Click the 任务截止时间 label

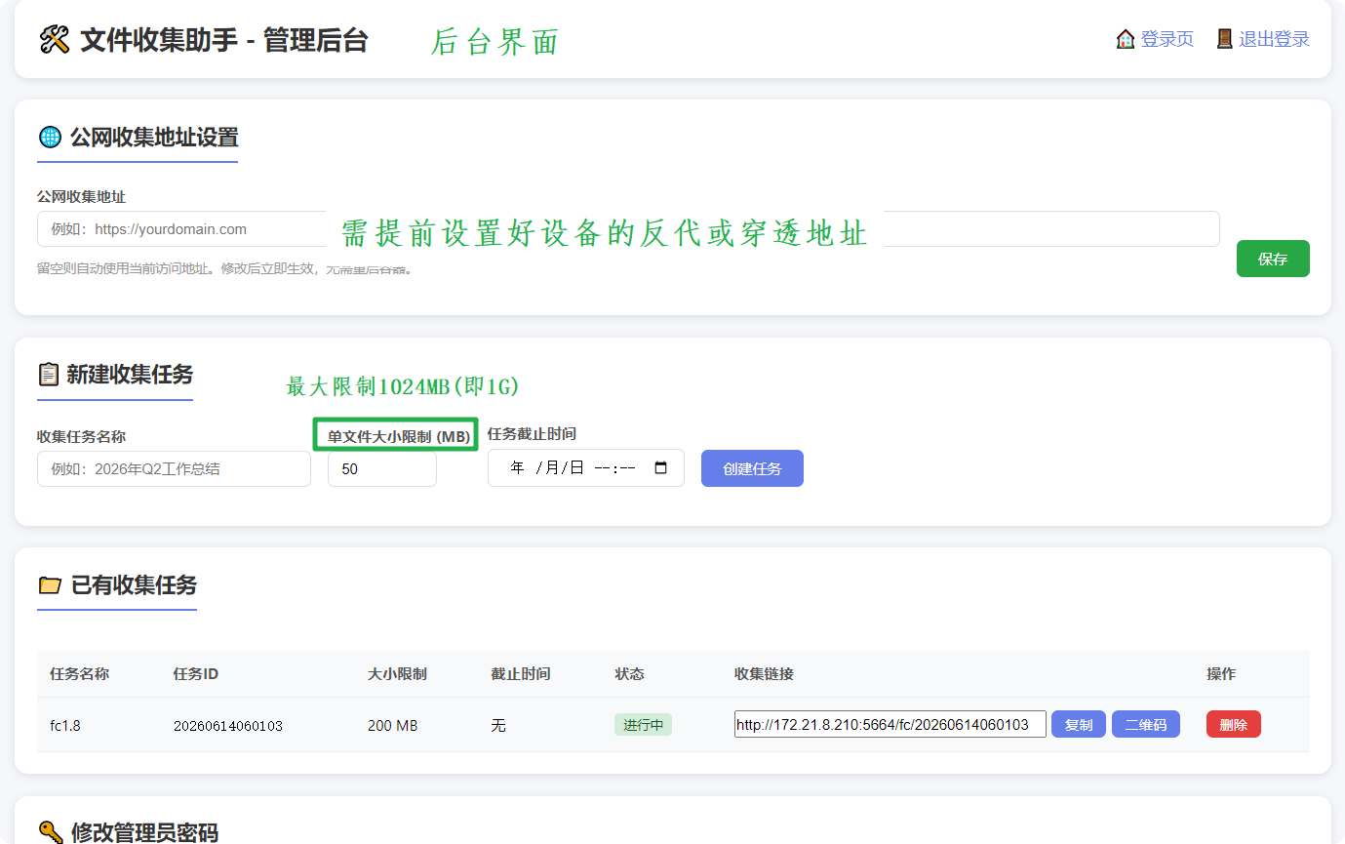tap(532, 434)
